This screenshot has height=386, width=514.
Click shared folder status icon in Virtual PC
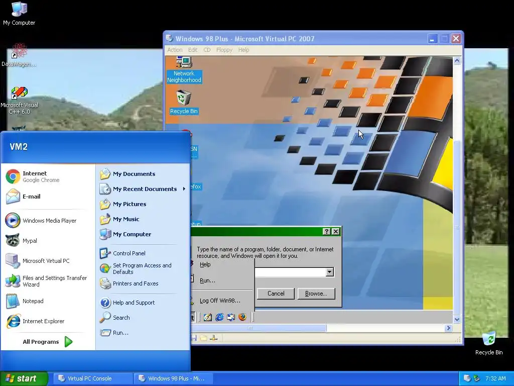point(204,338)
